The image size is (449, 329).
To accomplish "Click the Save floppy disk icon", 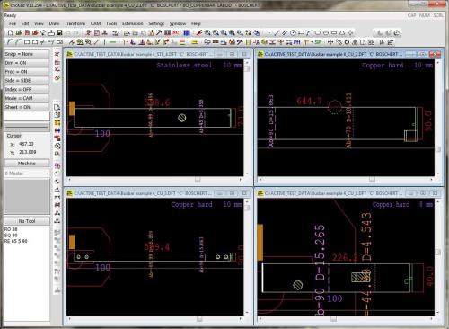I will [59, 32].
